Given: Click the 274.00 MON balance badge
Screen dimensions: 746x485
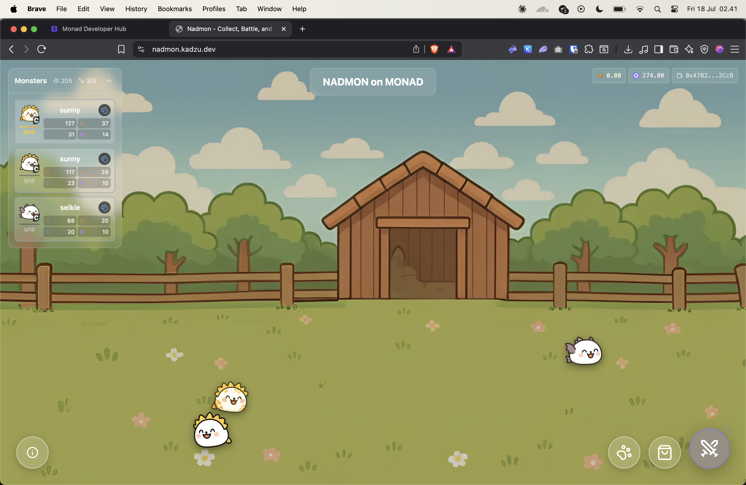Looking at the screenshot, I should pyautogui.click(x=649, y=76).
